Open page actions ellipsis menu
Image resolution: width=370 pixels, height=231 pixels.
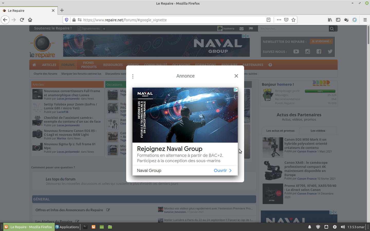279,20
